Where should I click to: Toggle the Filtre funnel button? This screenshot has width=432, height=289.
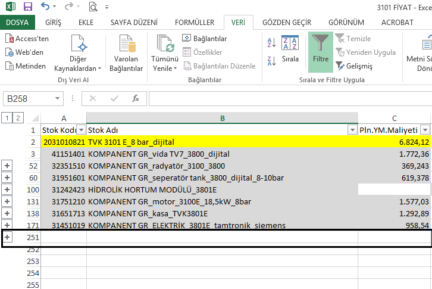(x=321, y=52)
